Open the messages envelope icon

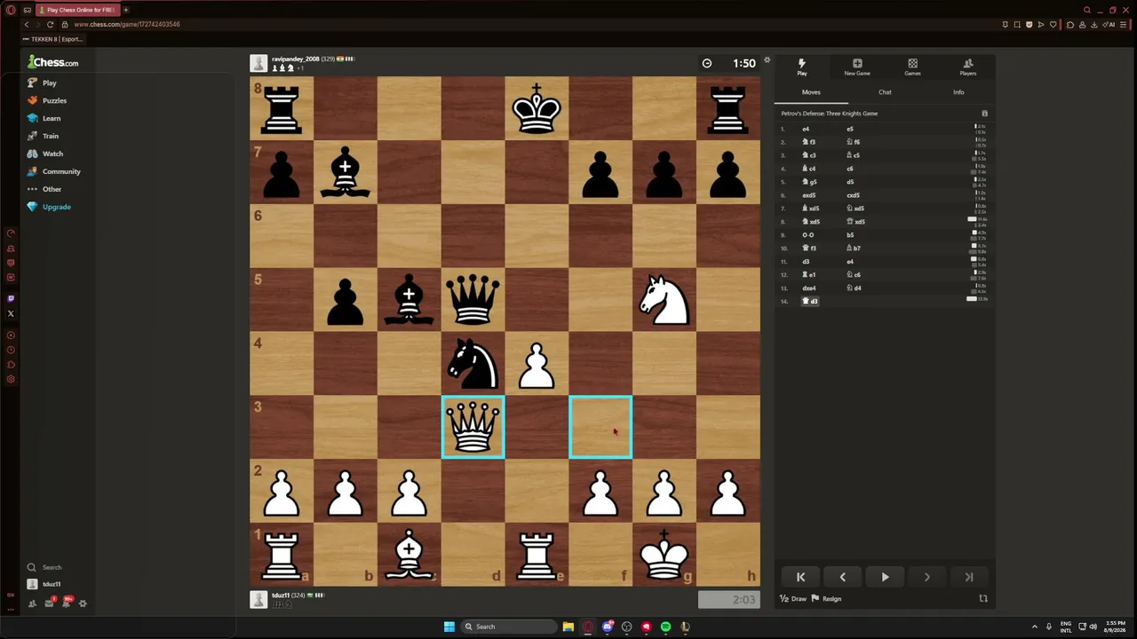pyautogui.click(x=50, y=603)
